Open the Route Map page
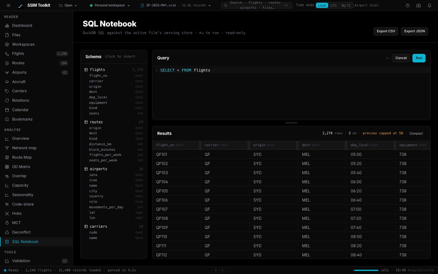 [x=36, y=157]
